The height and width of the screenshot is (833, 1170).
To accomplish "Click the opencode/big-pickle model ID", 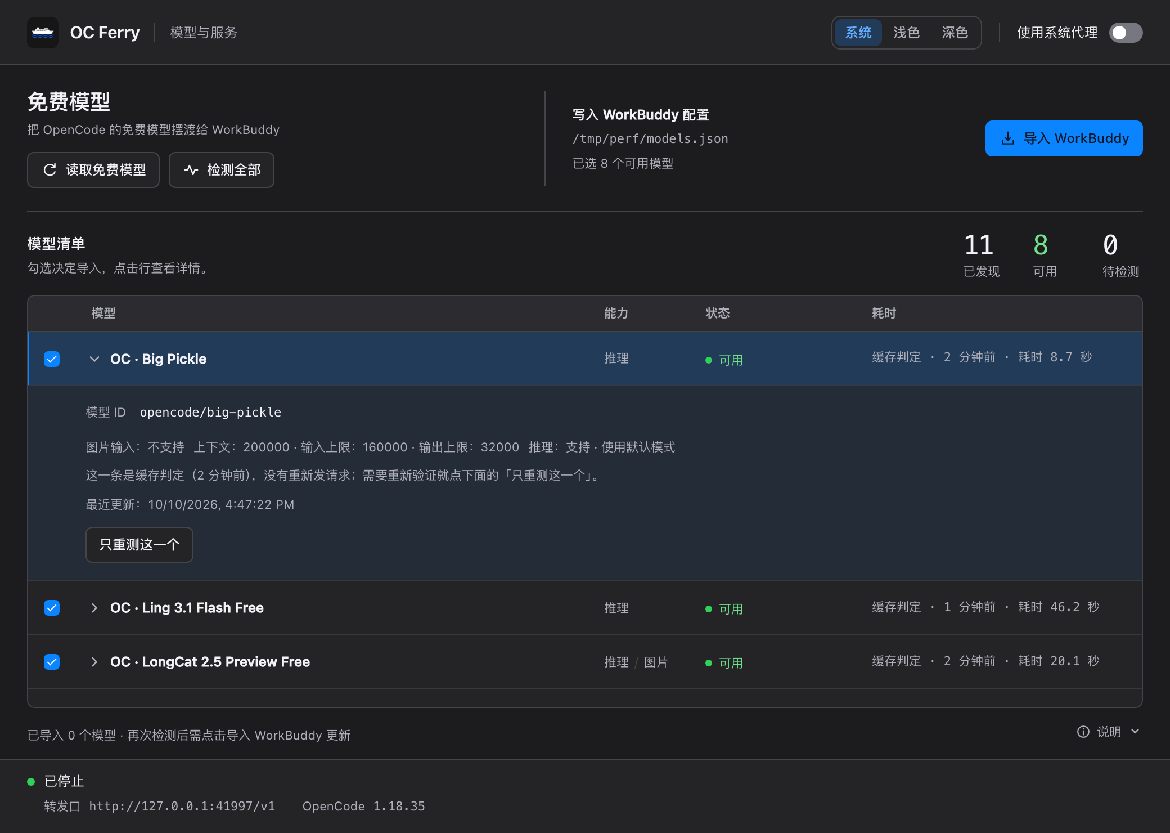I will 210,413.
